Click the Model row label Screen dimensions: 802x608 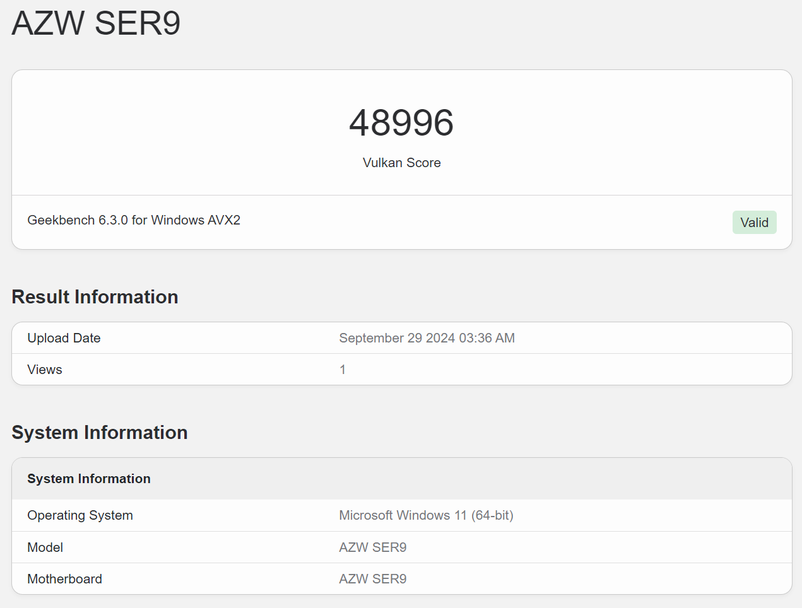pyautogui.click(x=45, y=547)
